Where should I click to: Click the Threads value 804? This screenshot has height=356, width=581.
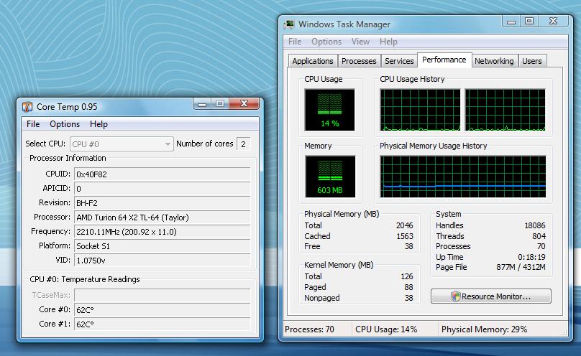pyautogui.click(x=539, y=236)
